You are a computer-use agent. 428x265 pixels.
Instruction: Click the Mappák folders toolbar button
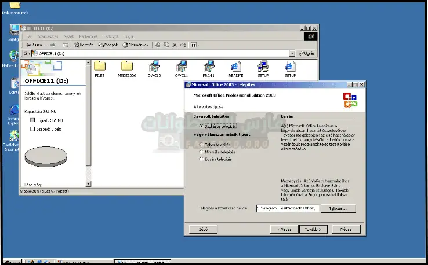(x=107, y=45)
